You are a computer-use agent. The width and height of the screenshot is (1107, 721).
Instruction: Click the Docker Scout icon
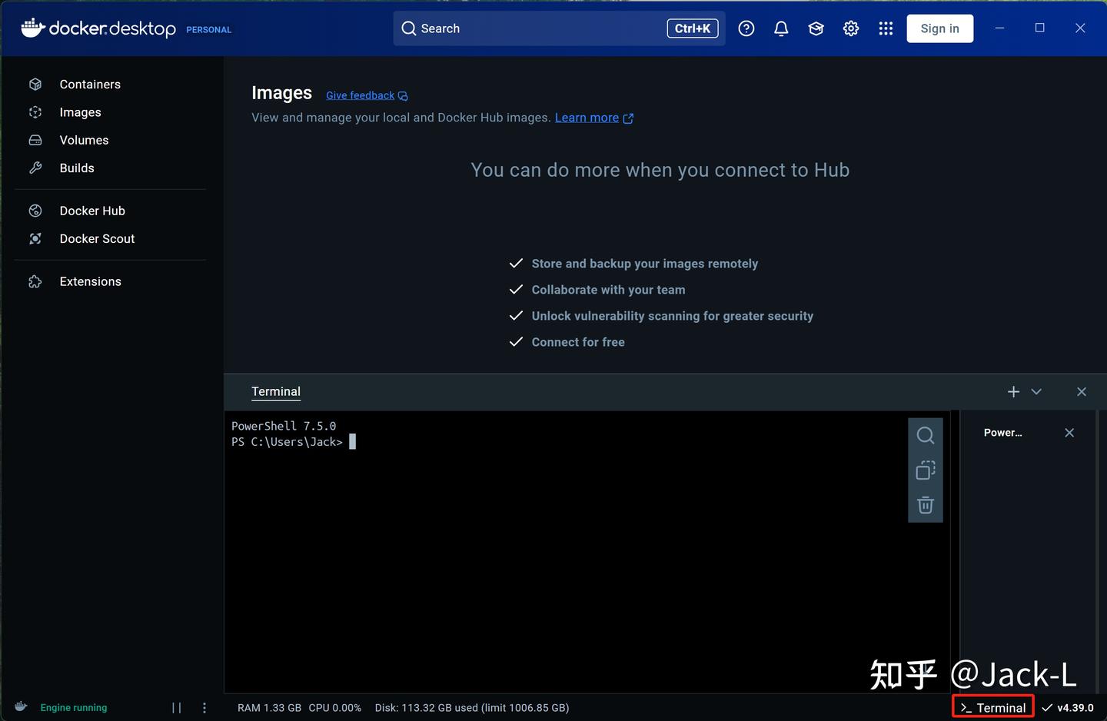pos(35,238)
